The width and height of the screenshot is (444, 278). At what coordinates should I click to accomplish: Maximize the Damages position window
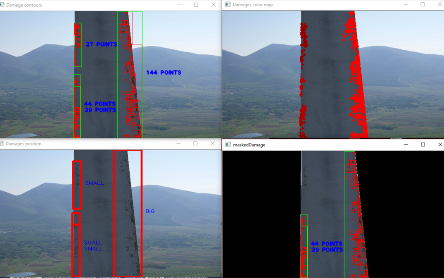pyautogui.click(x=195, y=144)
